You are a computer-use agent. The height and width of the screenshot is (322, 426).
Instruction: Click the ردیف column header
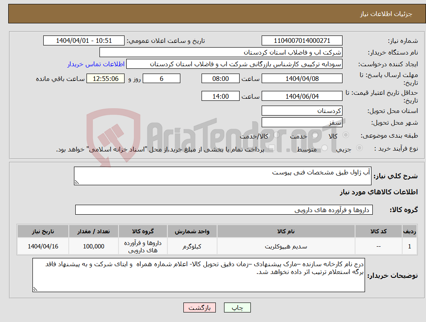coord(410,232)
